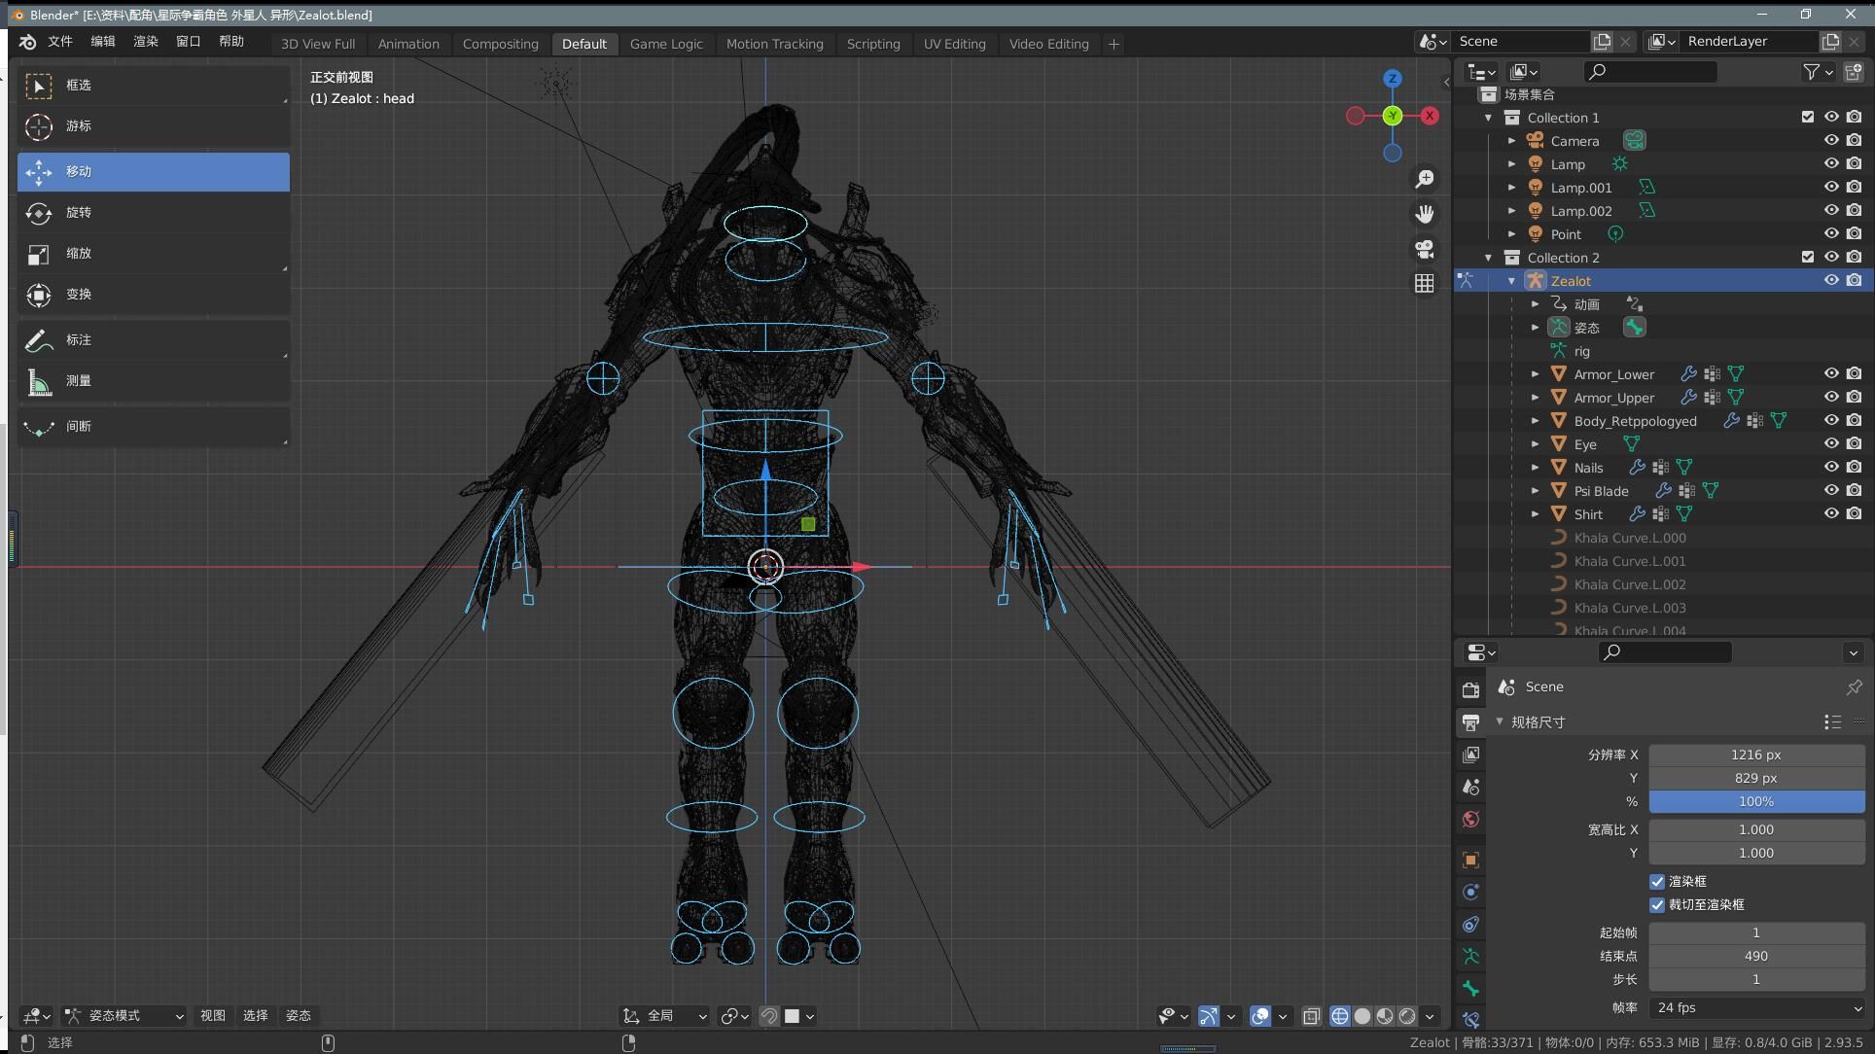Switch to the UV Editing workspace tab
Viewport: 1875px width, 1054px height.
tap(954, 44)
